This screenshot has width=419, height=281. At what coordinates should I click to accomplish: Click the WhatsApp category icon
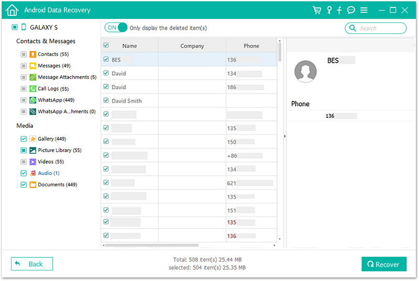coord(32,100)
